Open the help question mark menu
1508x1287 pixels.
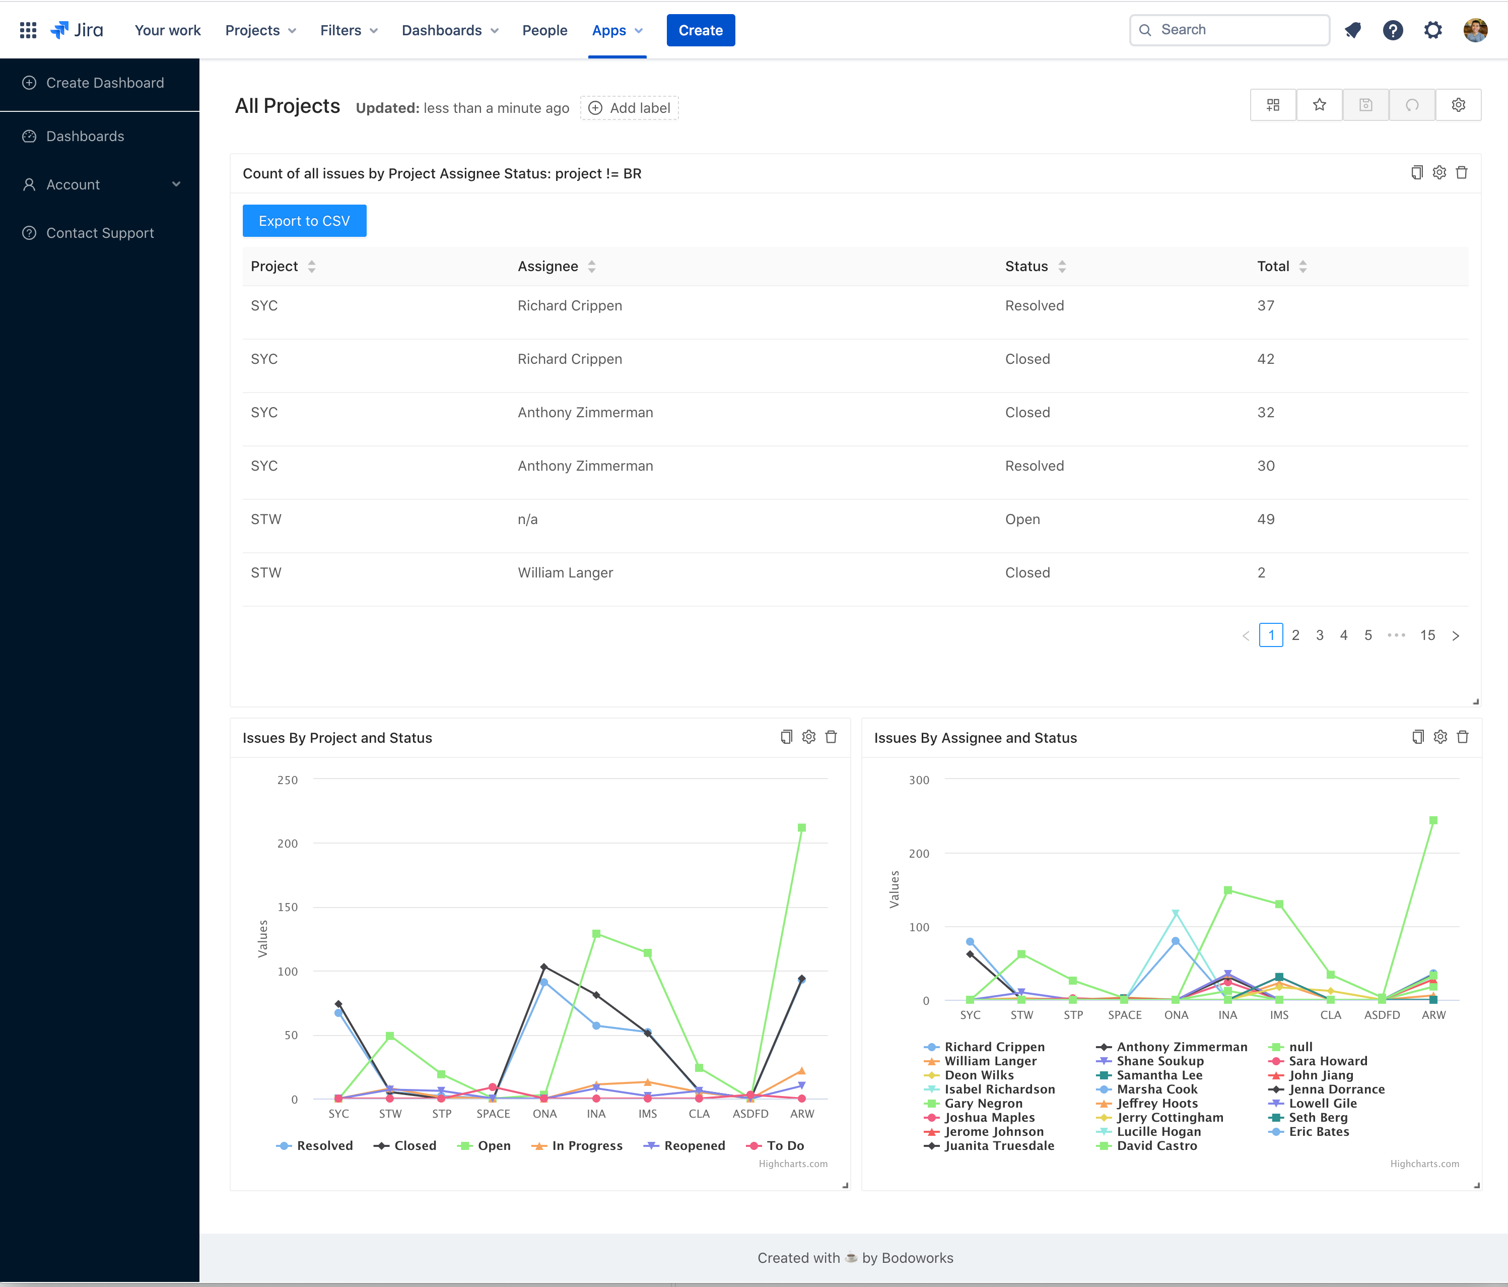coord(1393,30)
